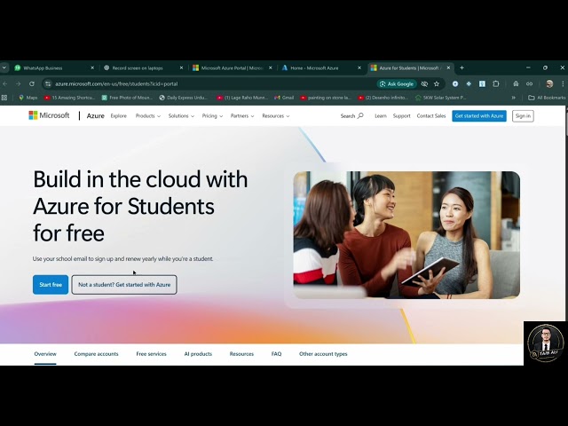The height and width of the screenshot is (426, 568).
Task: Close the Azure for Students tab
Action: (448, 67)
